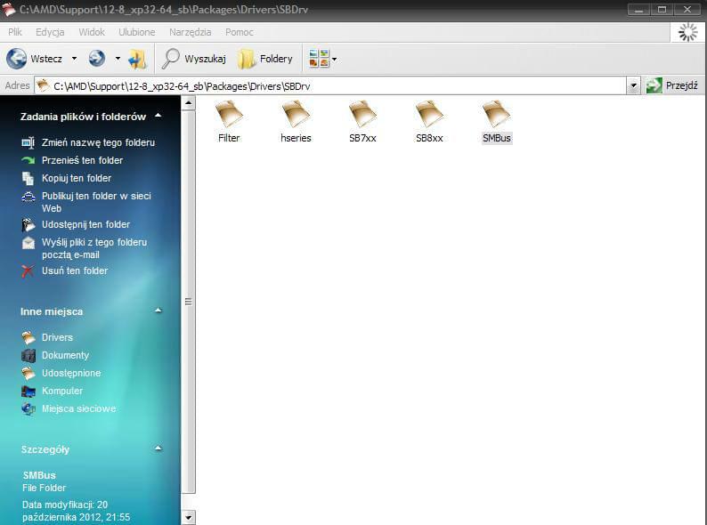Open Dokumenty in Inne miejsca
Viewport: 707px width, 525px height.
(x=65, y=355)
